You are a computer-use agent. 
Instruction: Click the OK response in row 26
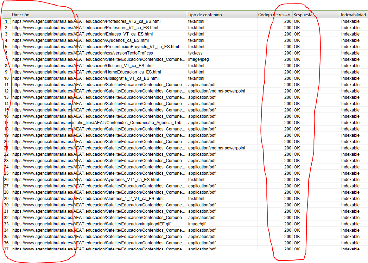(297, 180)
